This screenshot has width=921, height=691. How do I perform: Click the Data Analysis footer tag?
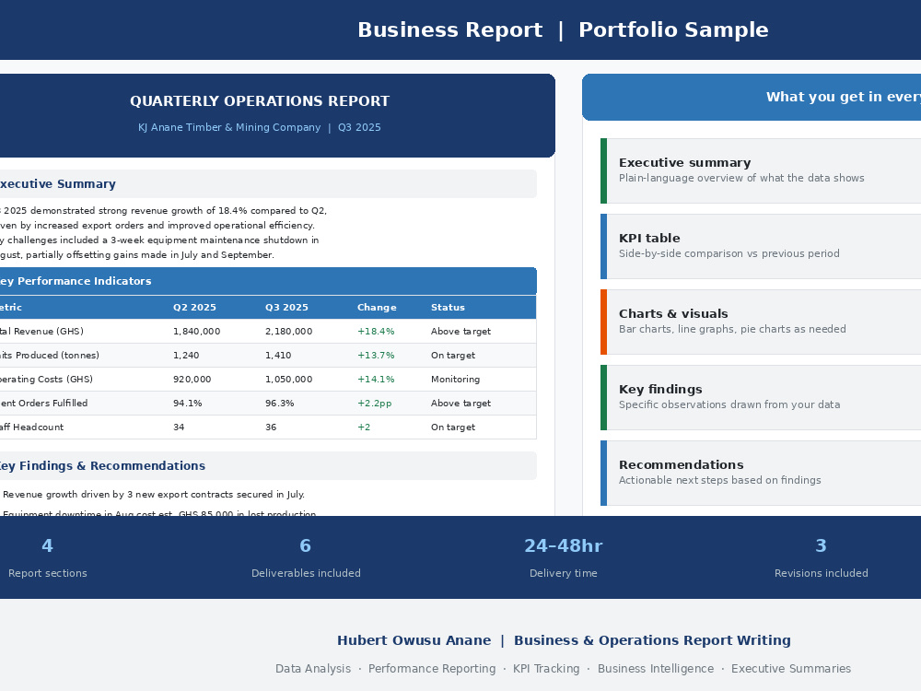tap(313, 669)
